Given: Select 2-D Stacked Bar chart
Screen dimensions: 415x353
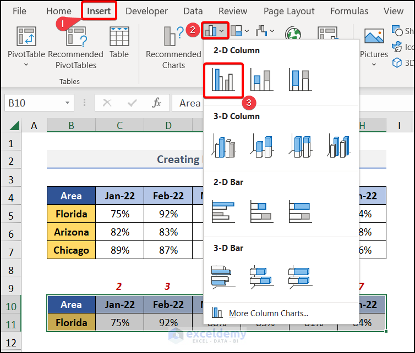Looking at the screenshot, I should (262, 211).
